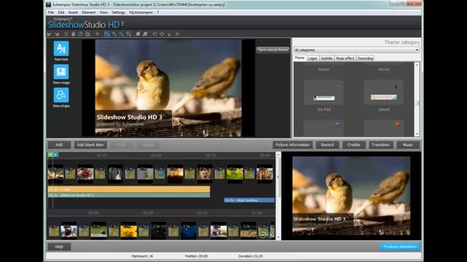The width and height of the screenshot is (467, 262).
Task: Click the X delete icon in the toolbar
Action: pyautogui.click(x=97, y=34)
